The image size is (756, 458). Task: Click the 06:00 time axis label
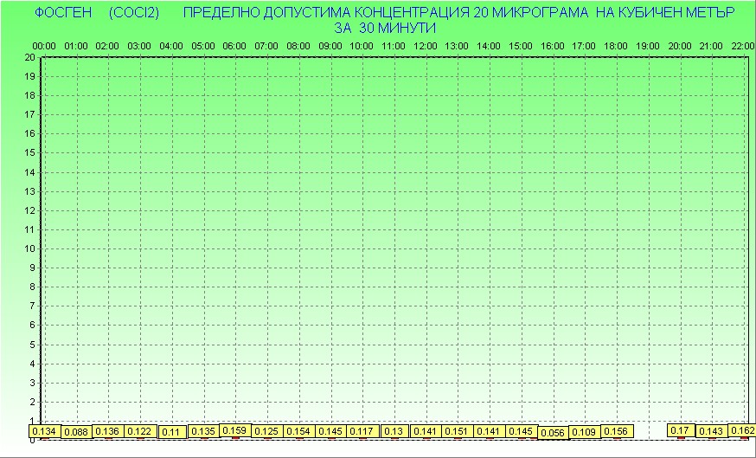235,45
